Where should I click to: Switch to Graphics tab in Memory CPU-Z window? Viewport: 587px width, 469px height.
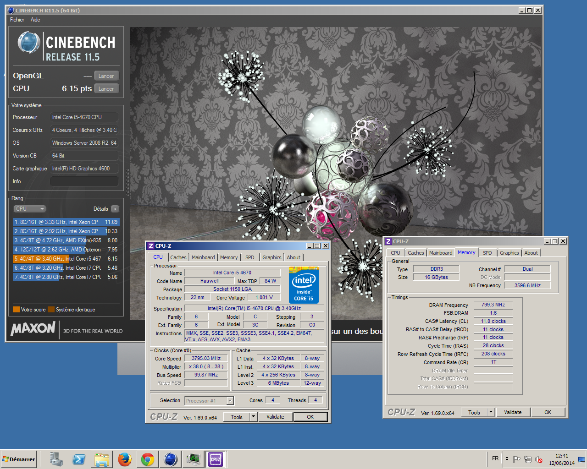(x=509, y=253)
